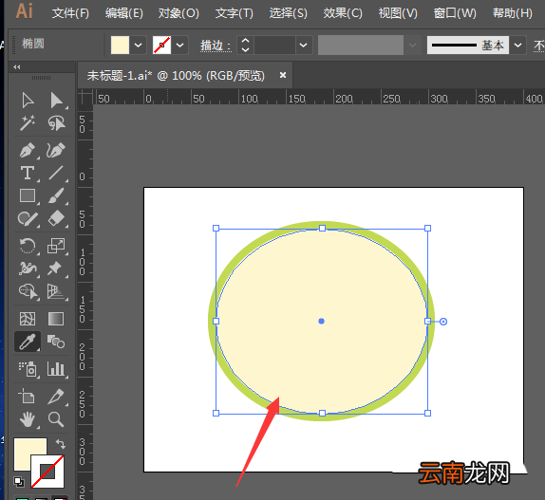Viewport: 545px width, 500px height.
Task: Open the 编辑(E) menu
Action: 124,13
